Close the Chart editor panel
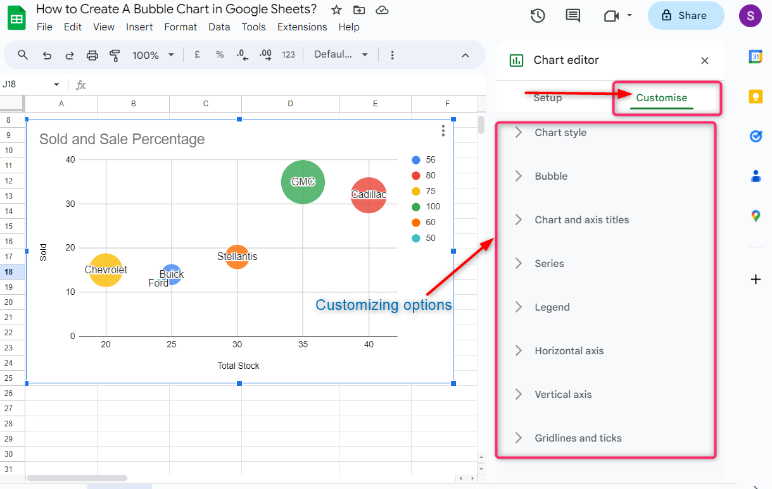The image size is (772, 489). point(704,61)
